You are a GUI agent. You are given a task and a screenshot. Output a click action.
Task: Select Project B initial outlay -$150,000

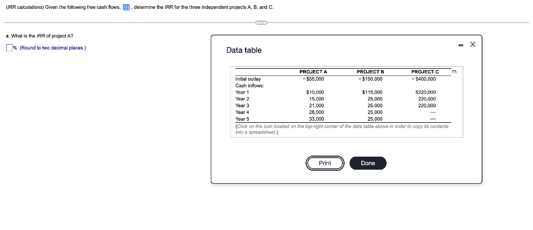(x=370, y=79)
